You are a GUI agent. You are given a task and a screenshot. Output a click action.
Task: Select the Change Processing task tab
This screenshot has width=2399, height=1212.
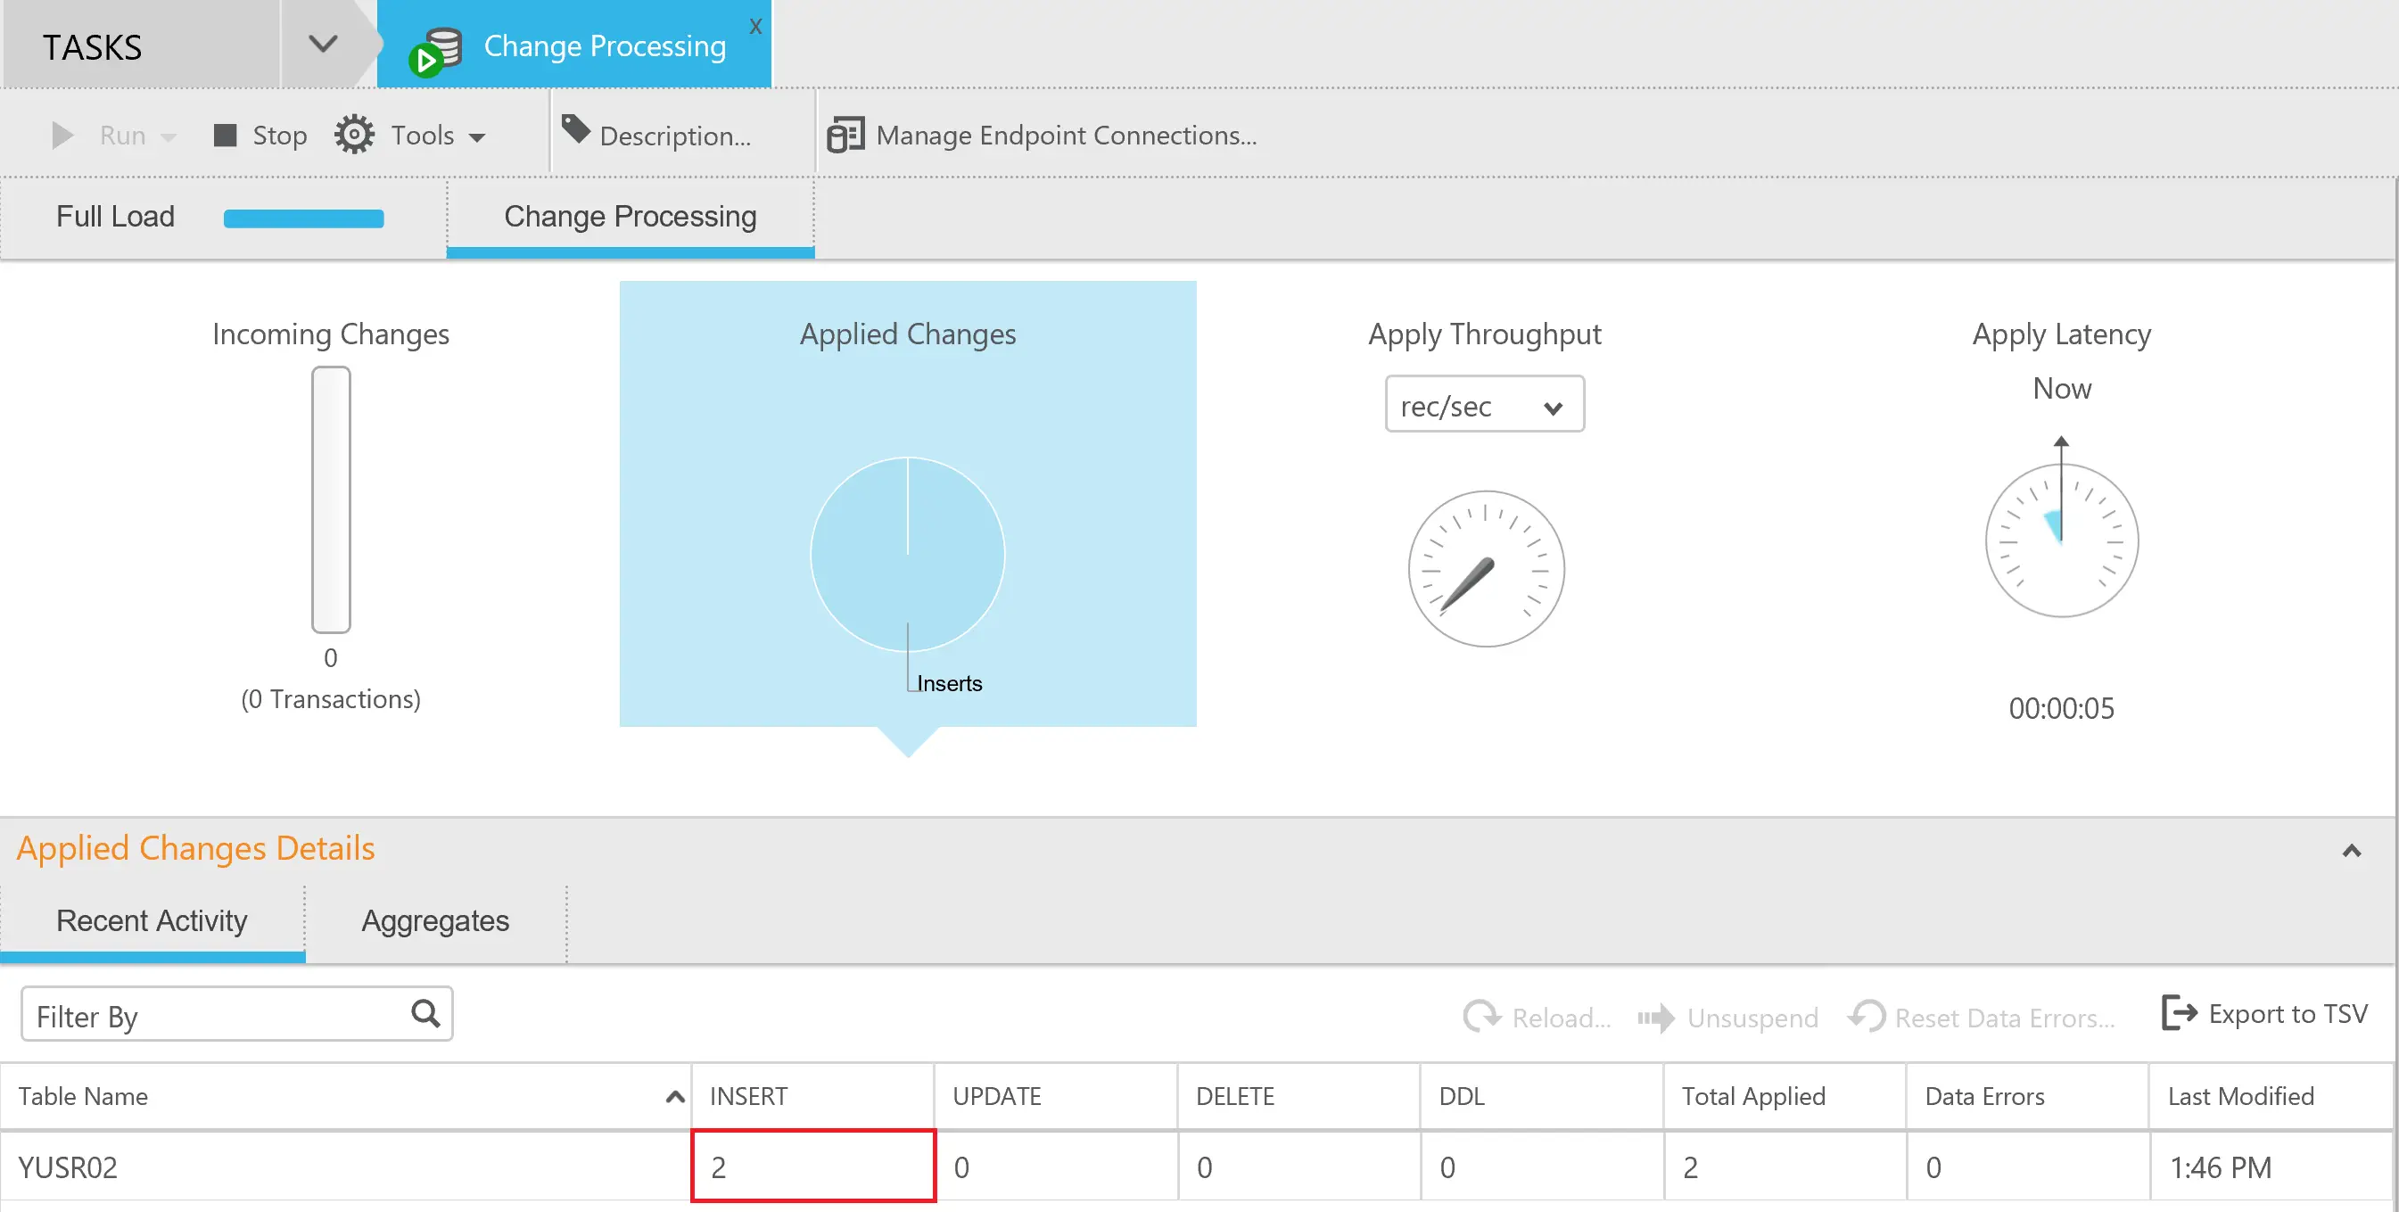coord(573,45)
